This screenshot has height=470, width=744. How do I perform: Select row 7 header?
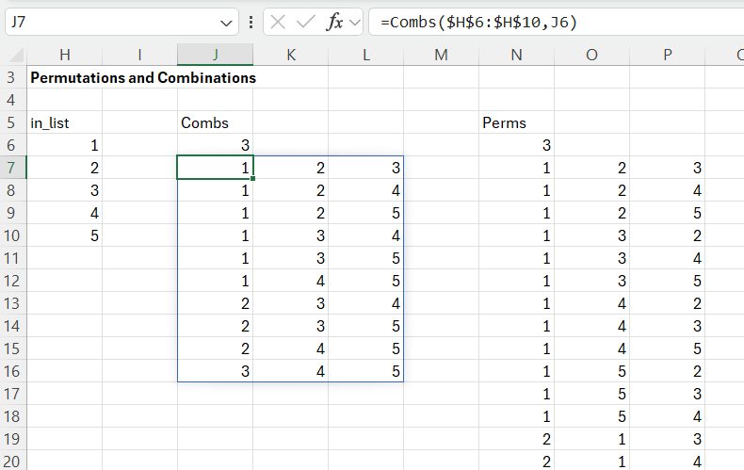pos(12,168)
